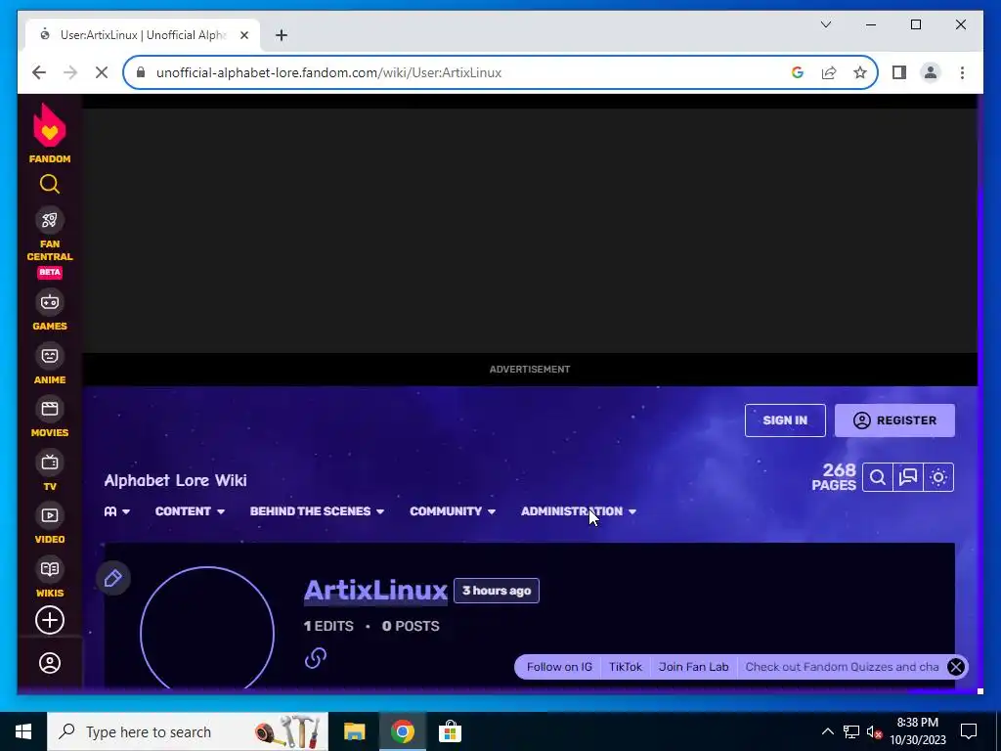Viewport: 1001px width, 751px height.
Task: Open Chrome three-dot menu
Action: click(962, 72)
